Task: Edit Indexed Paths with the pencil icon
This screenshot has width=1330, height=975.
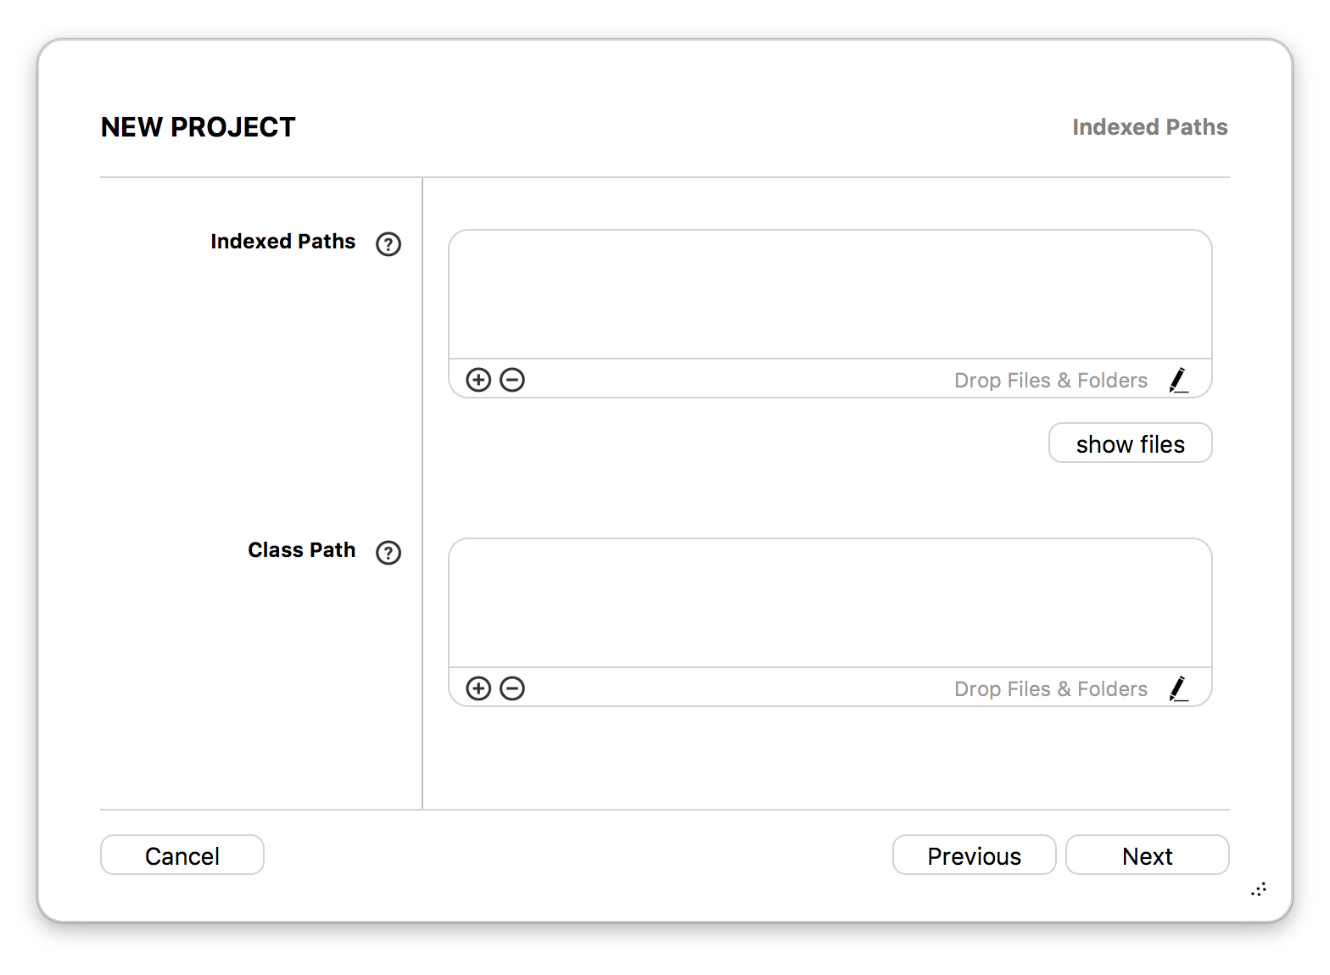Action: [1178, 380]
